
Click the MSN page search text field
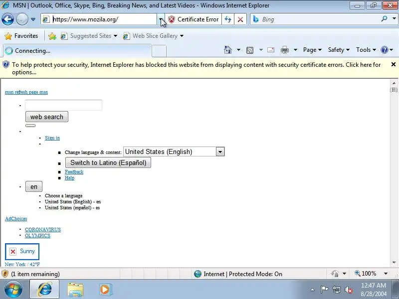click(x=63, y=105)
